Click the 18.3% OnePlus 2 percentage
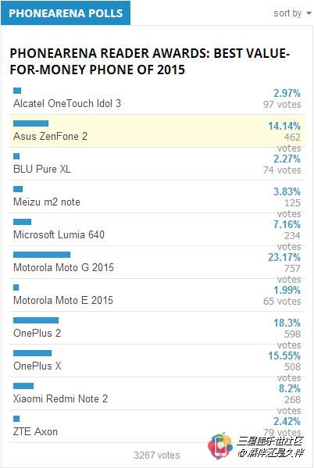 pos(287,323)
